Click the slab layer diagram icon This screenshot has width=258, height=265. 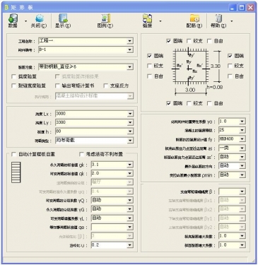[16, 172]
